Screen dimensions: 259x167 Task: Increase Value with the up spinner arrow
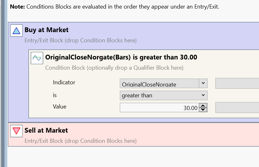click(x=203, y=106)
